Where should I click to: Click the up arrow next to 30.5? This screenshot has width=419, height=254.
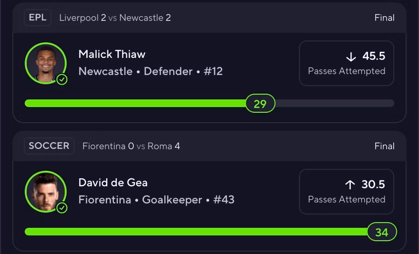(x=350, y=185)
